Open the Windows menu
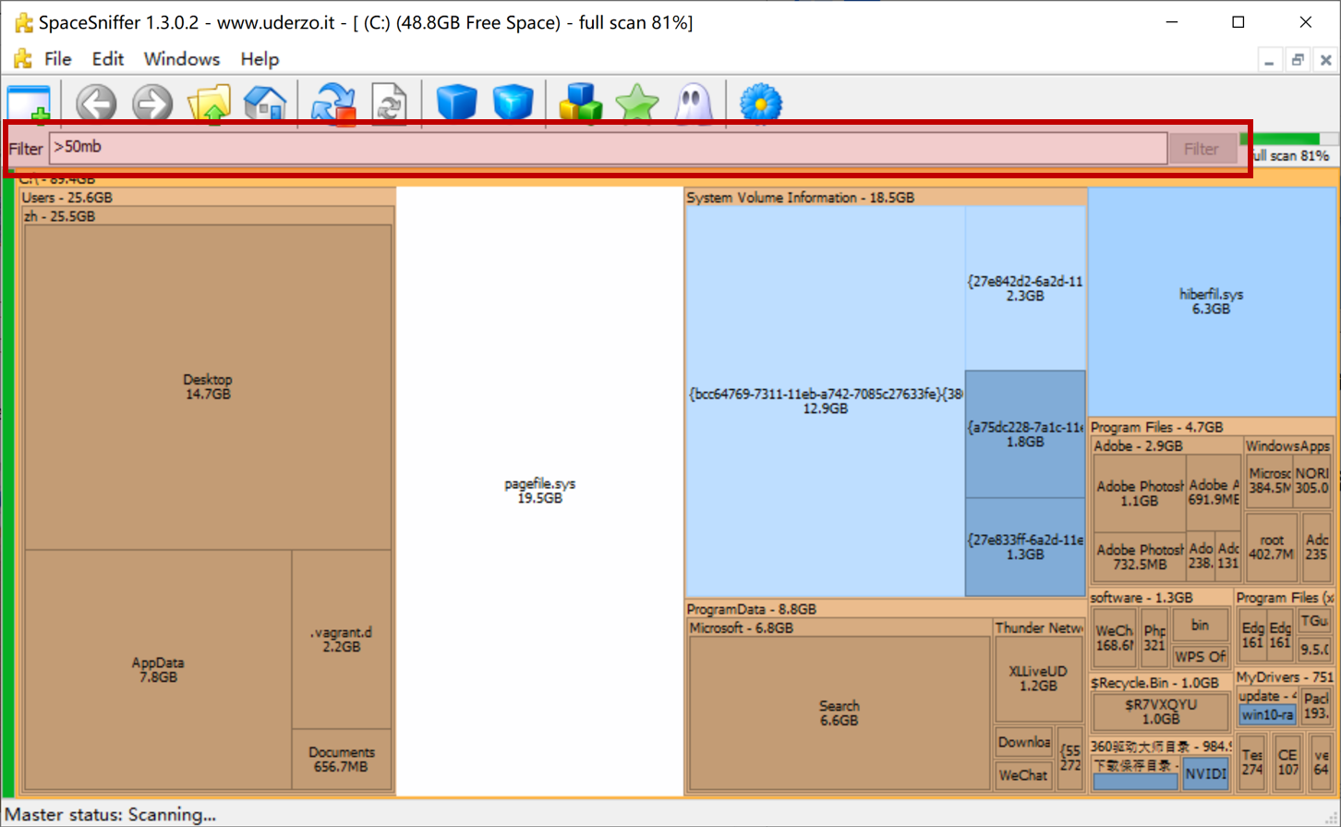Viewport: 1341px width, 827px height. coord(182,59)
